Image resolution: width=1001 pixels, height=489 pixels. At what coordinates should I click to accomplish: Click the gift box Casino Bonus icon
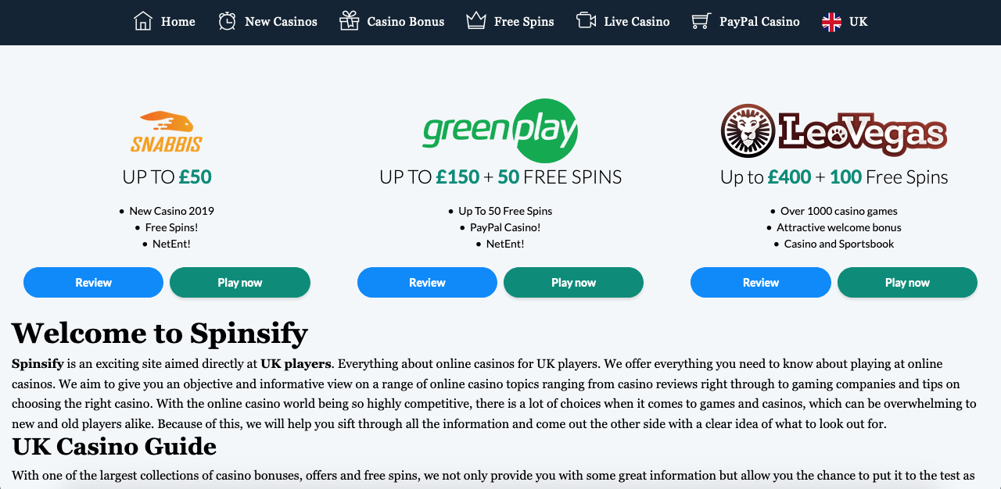[x=349, y=21]
